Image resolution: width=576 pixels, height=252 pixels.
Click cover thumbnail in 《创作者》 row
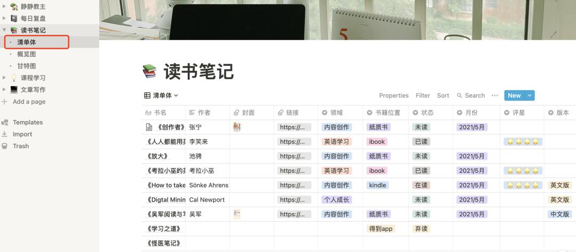click(x=237, y=127)
